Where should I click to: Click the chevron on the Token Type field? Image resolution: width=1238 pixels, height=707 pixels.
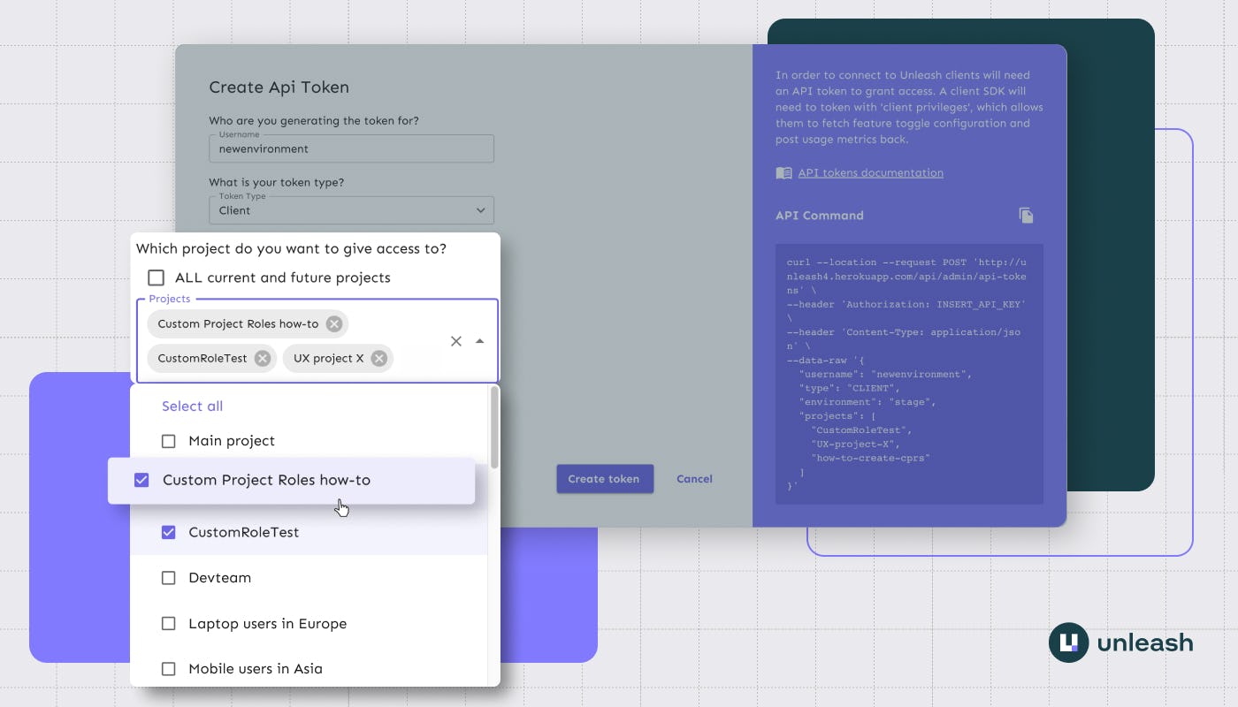480,210
